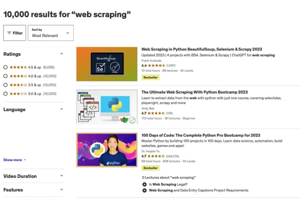Select the 3.0 & up rating filter
The image size is (307, 203).
(x=5, y=93)
